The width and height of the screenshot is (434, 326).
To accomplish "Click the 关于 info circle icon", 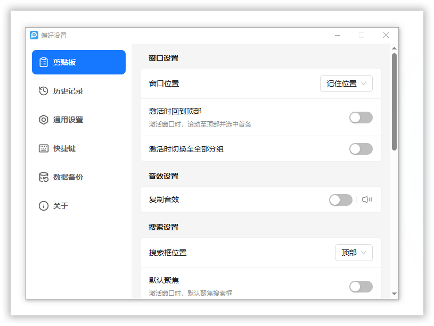I will tap(44, 206).
